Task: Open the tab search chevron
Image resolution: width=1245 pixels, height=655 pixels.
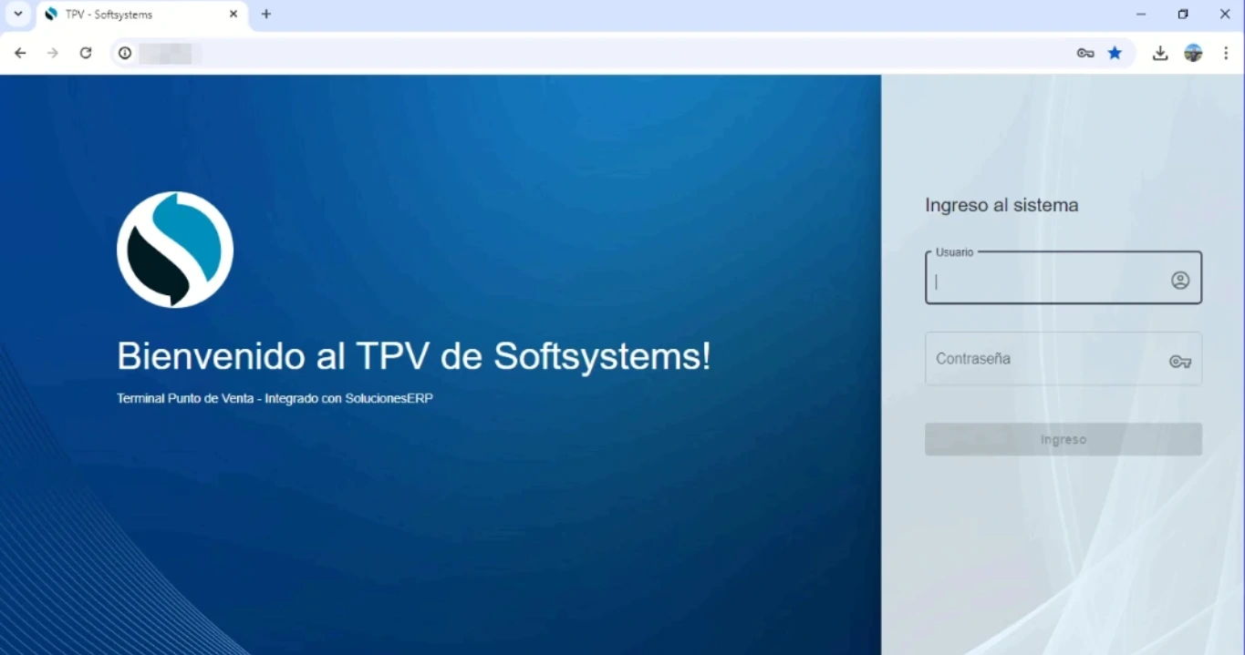Action: (x=17, y=14)
